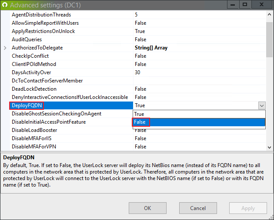Select the AuthorizedToDelegate setting name
Screen dimensions: 274x220
click(x=37, y=48)
